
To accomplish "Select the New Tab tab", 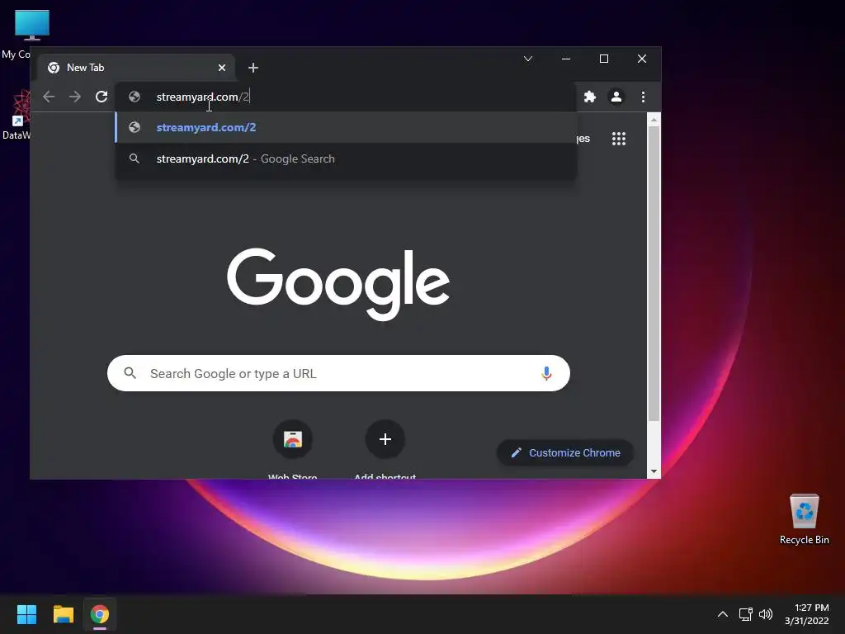I will pos(136,68).
